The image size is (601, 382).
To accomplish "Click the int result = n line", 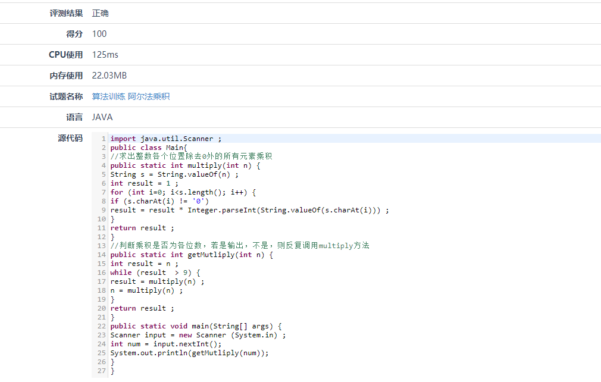I will tap(145, 264).
